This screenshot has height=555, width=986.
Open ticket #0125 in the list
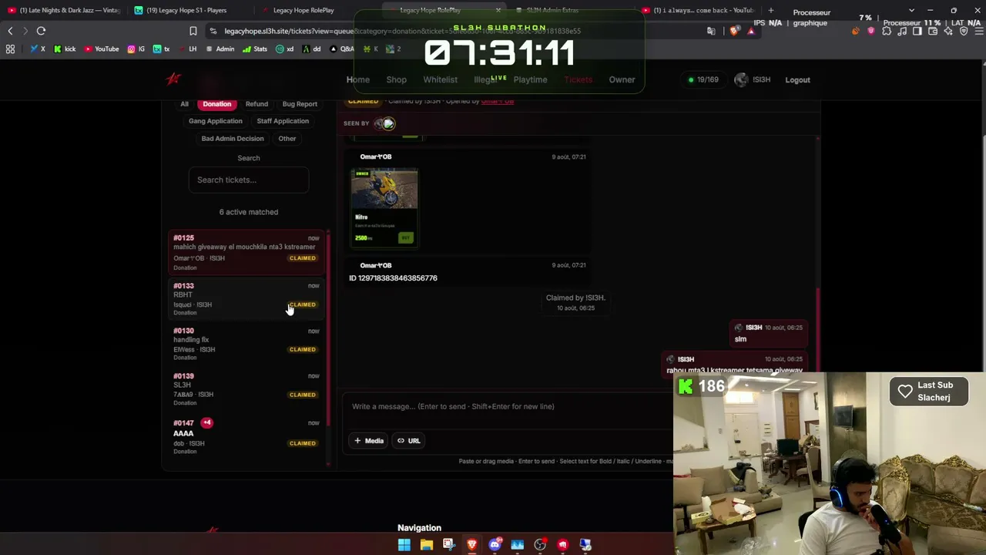coord(247,252)
